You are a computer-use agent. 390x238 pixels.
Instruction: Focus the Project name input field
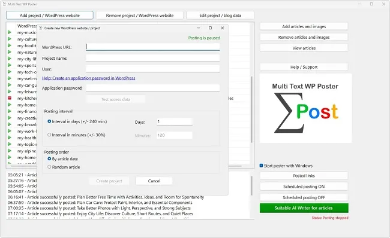[x=153, y=58]
